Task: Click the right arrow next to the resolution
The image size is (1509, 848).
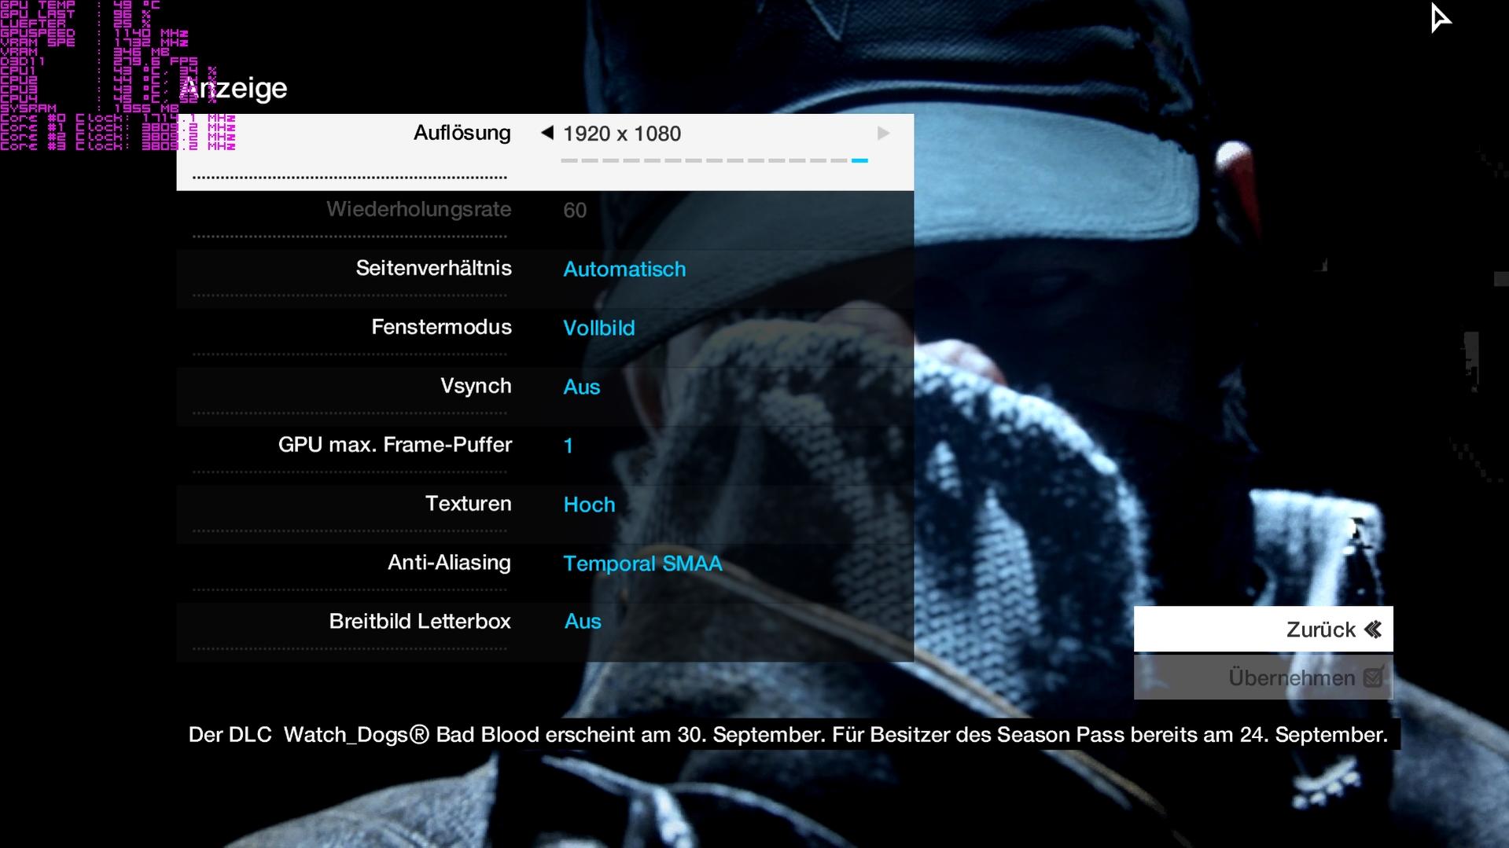Action: [x=883, y=133]
